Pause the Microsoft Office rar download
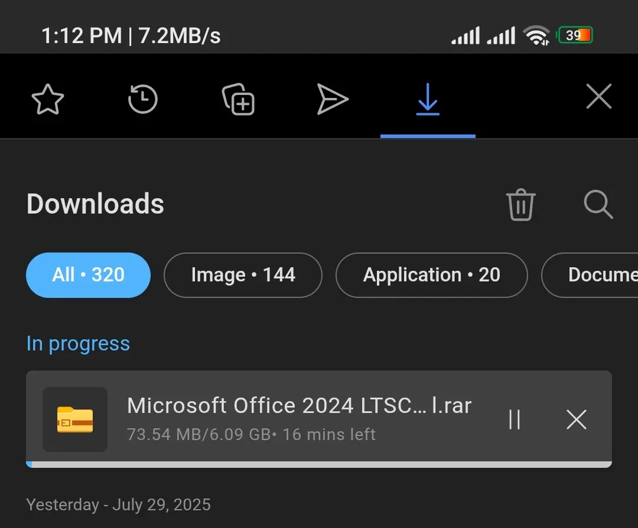 (515, 419)
